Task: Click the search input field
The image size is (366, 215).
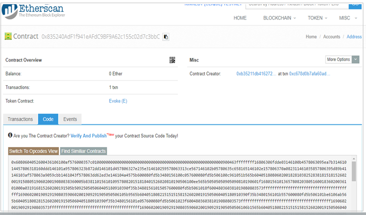Action: click(x=297, y=6)
